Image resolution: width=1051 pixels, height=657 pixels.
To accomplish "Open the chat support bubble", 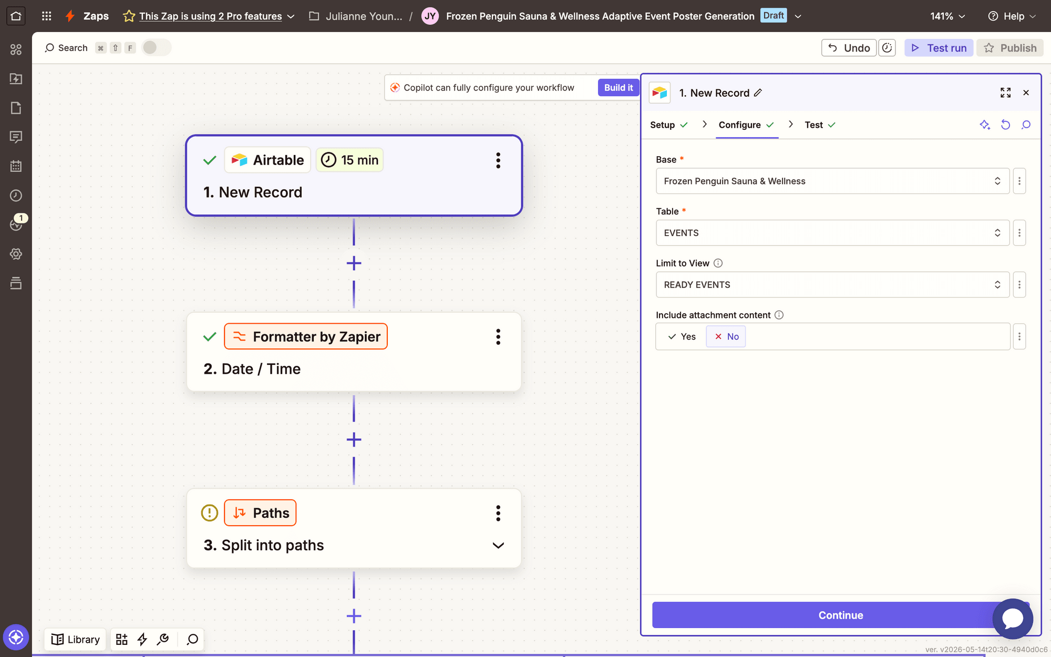I will [1013, 619].
